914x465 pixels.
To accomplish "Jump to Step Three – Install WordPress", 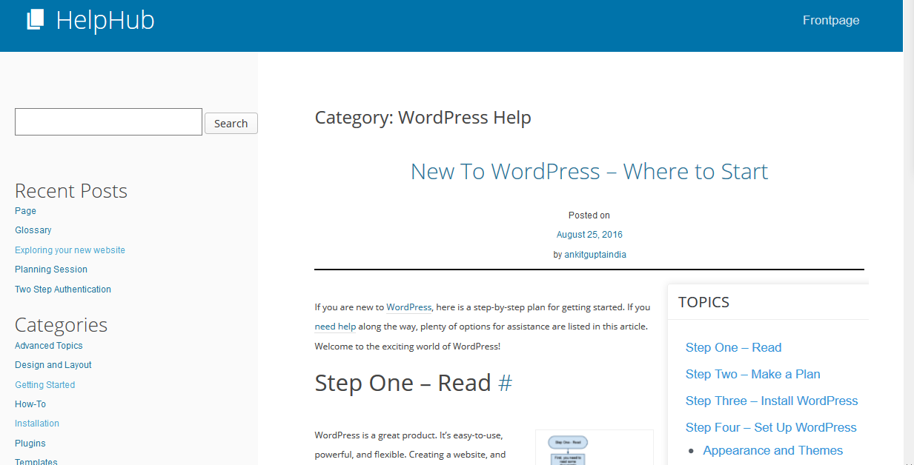I will [x=771, y=401].
